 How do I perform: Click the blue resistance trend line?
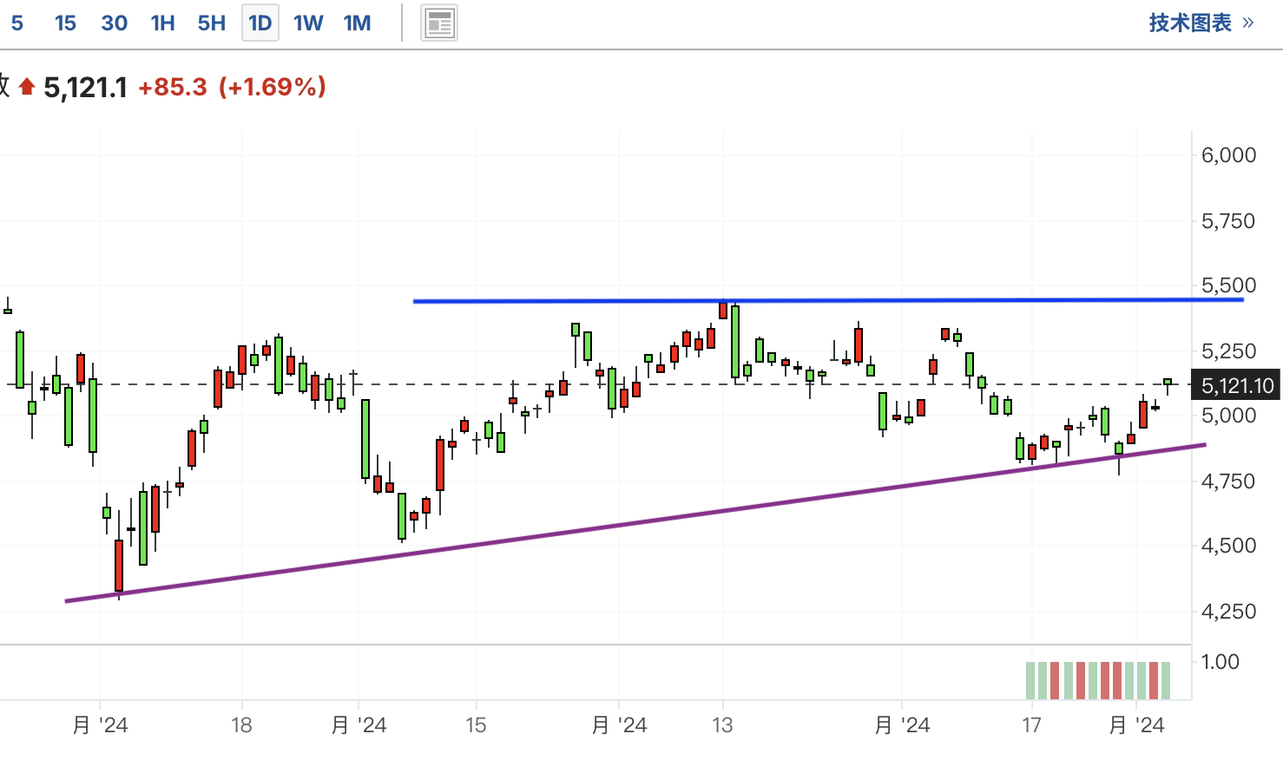[x=828, y=300]
